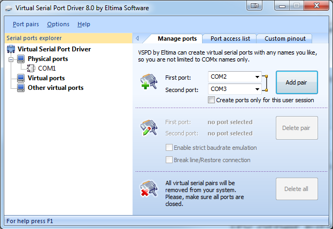
Task: Click the Other virtual ports computer icon
Action: pos(21,88)
